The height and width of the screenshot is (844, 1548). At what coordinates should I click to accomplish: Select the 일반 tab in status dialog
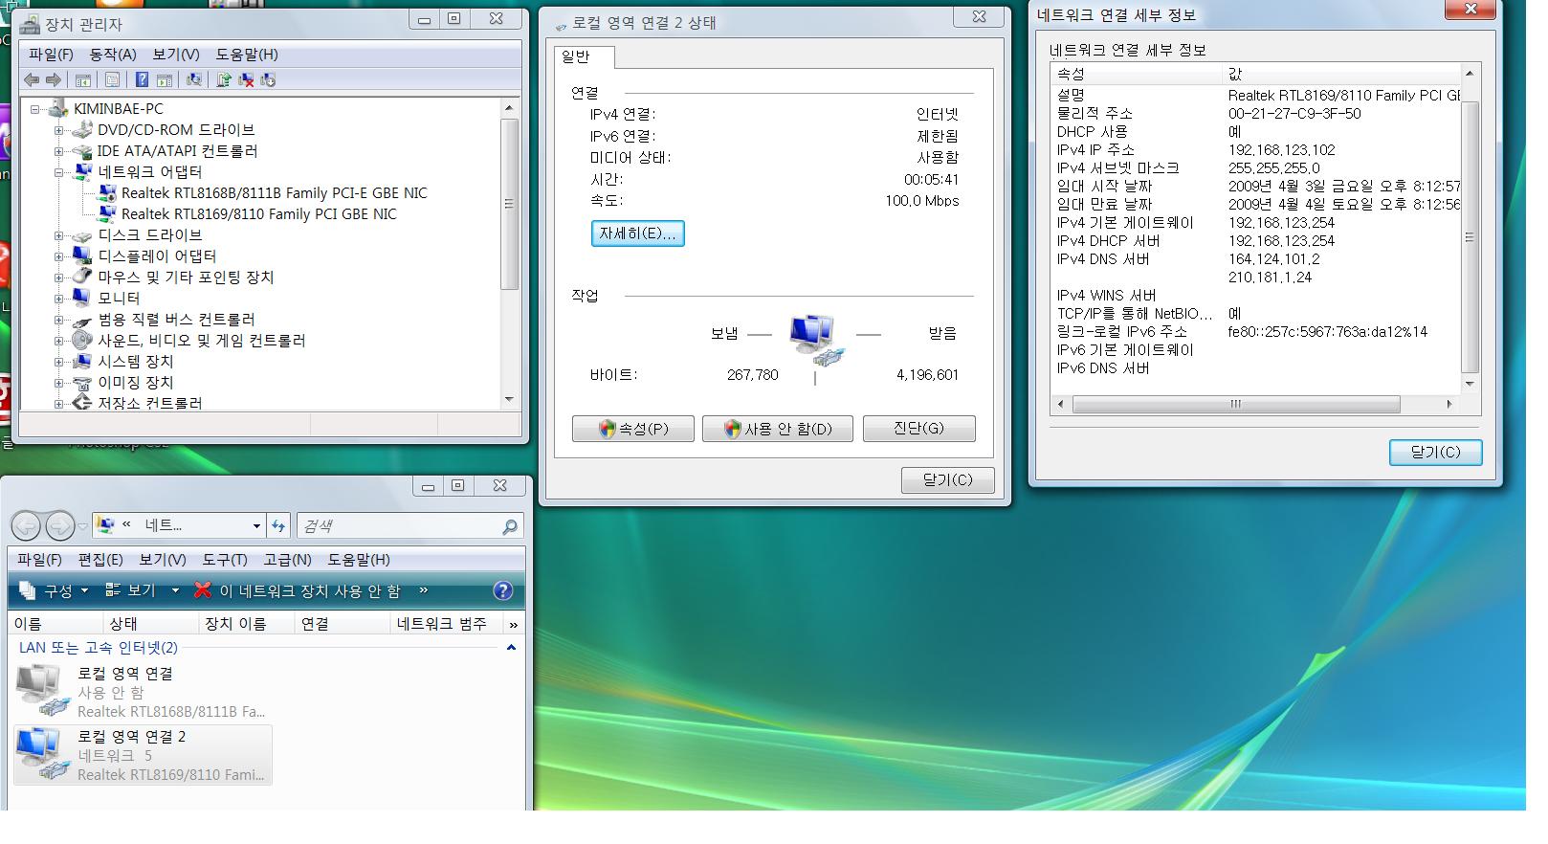(x=584, y=57)
